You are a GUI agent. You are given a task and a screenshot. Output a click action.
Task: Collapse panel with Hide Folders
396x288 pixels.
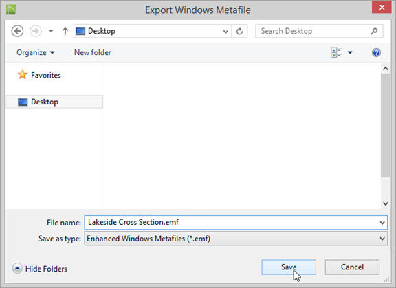pos(40,269)
